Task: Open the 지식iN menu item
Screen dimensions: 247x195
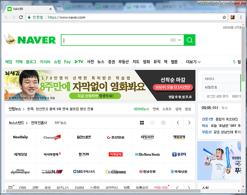Action: point(45,62)
